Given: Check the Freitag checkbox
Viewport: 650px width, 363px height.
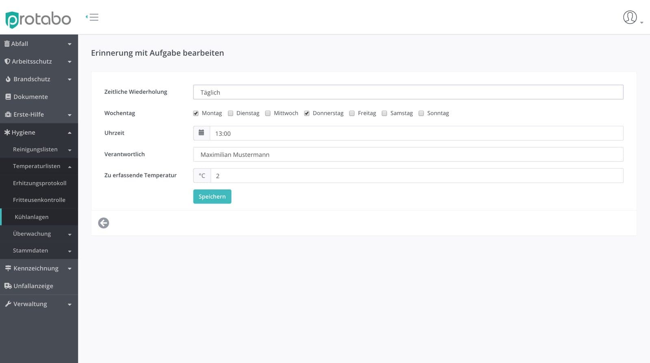Looking at the screenshot, I should point(352,114).
